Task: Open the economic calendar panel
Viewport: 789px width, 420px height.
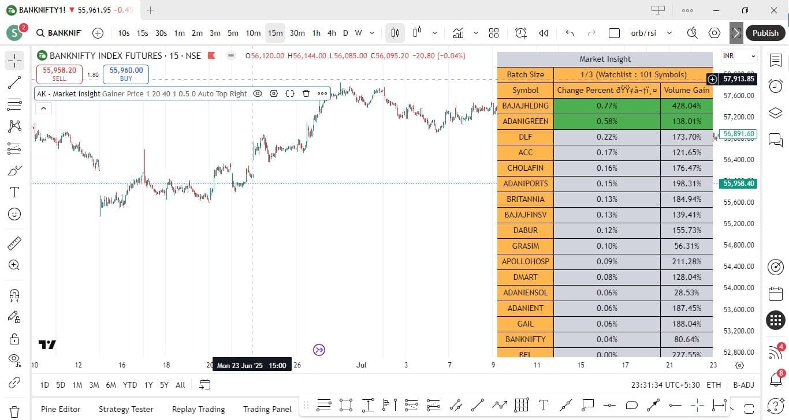Action: pos(776,294)
